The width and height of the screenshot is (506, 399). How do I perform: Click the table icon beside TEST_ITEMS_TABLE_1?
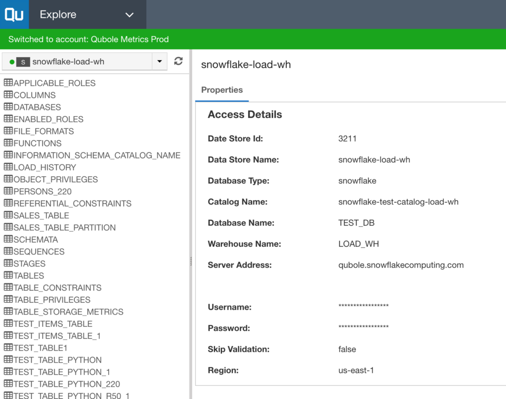8,335
